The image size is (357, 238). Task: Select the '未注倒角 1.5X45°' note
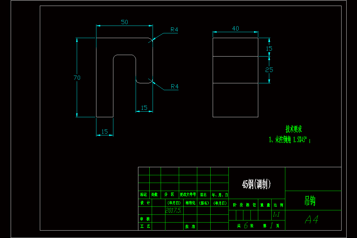tap(290, 140)
